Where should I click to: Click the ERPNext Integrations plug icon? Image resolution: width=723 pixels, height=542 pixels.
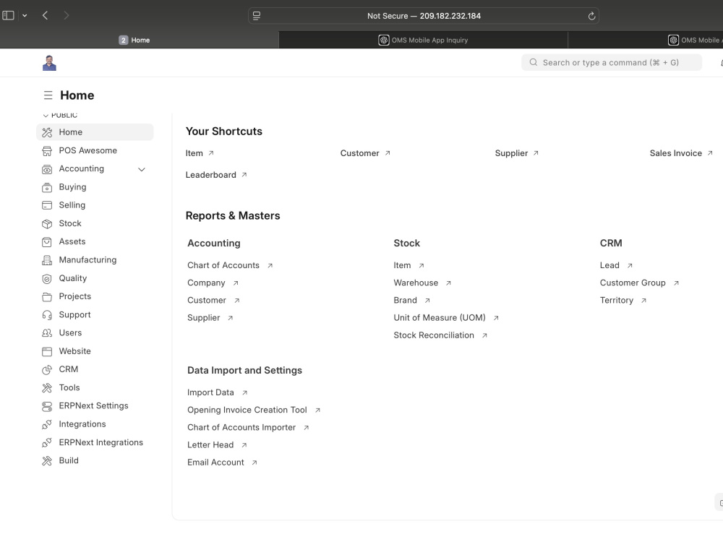(x=47, y=443)
